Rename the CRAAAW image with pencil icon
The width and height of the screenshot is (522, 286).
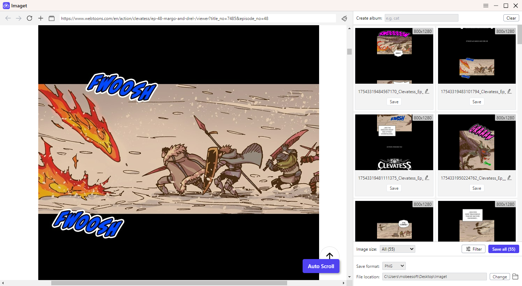point(509,178)
